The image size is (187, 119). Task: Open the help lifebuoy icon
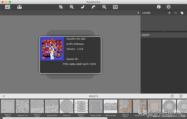[x=169, y=7]
